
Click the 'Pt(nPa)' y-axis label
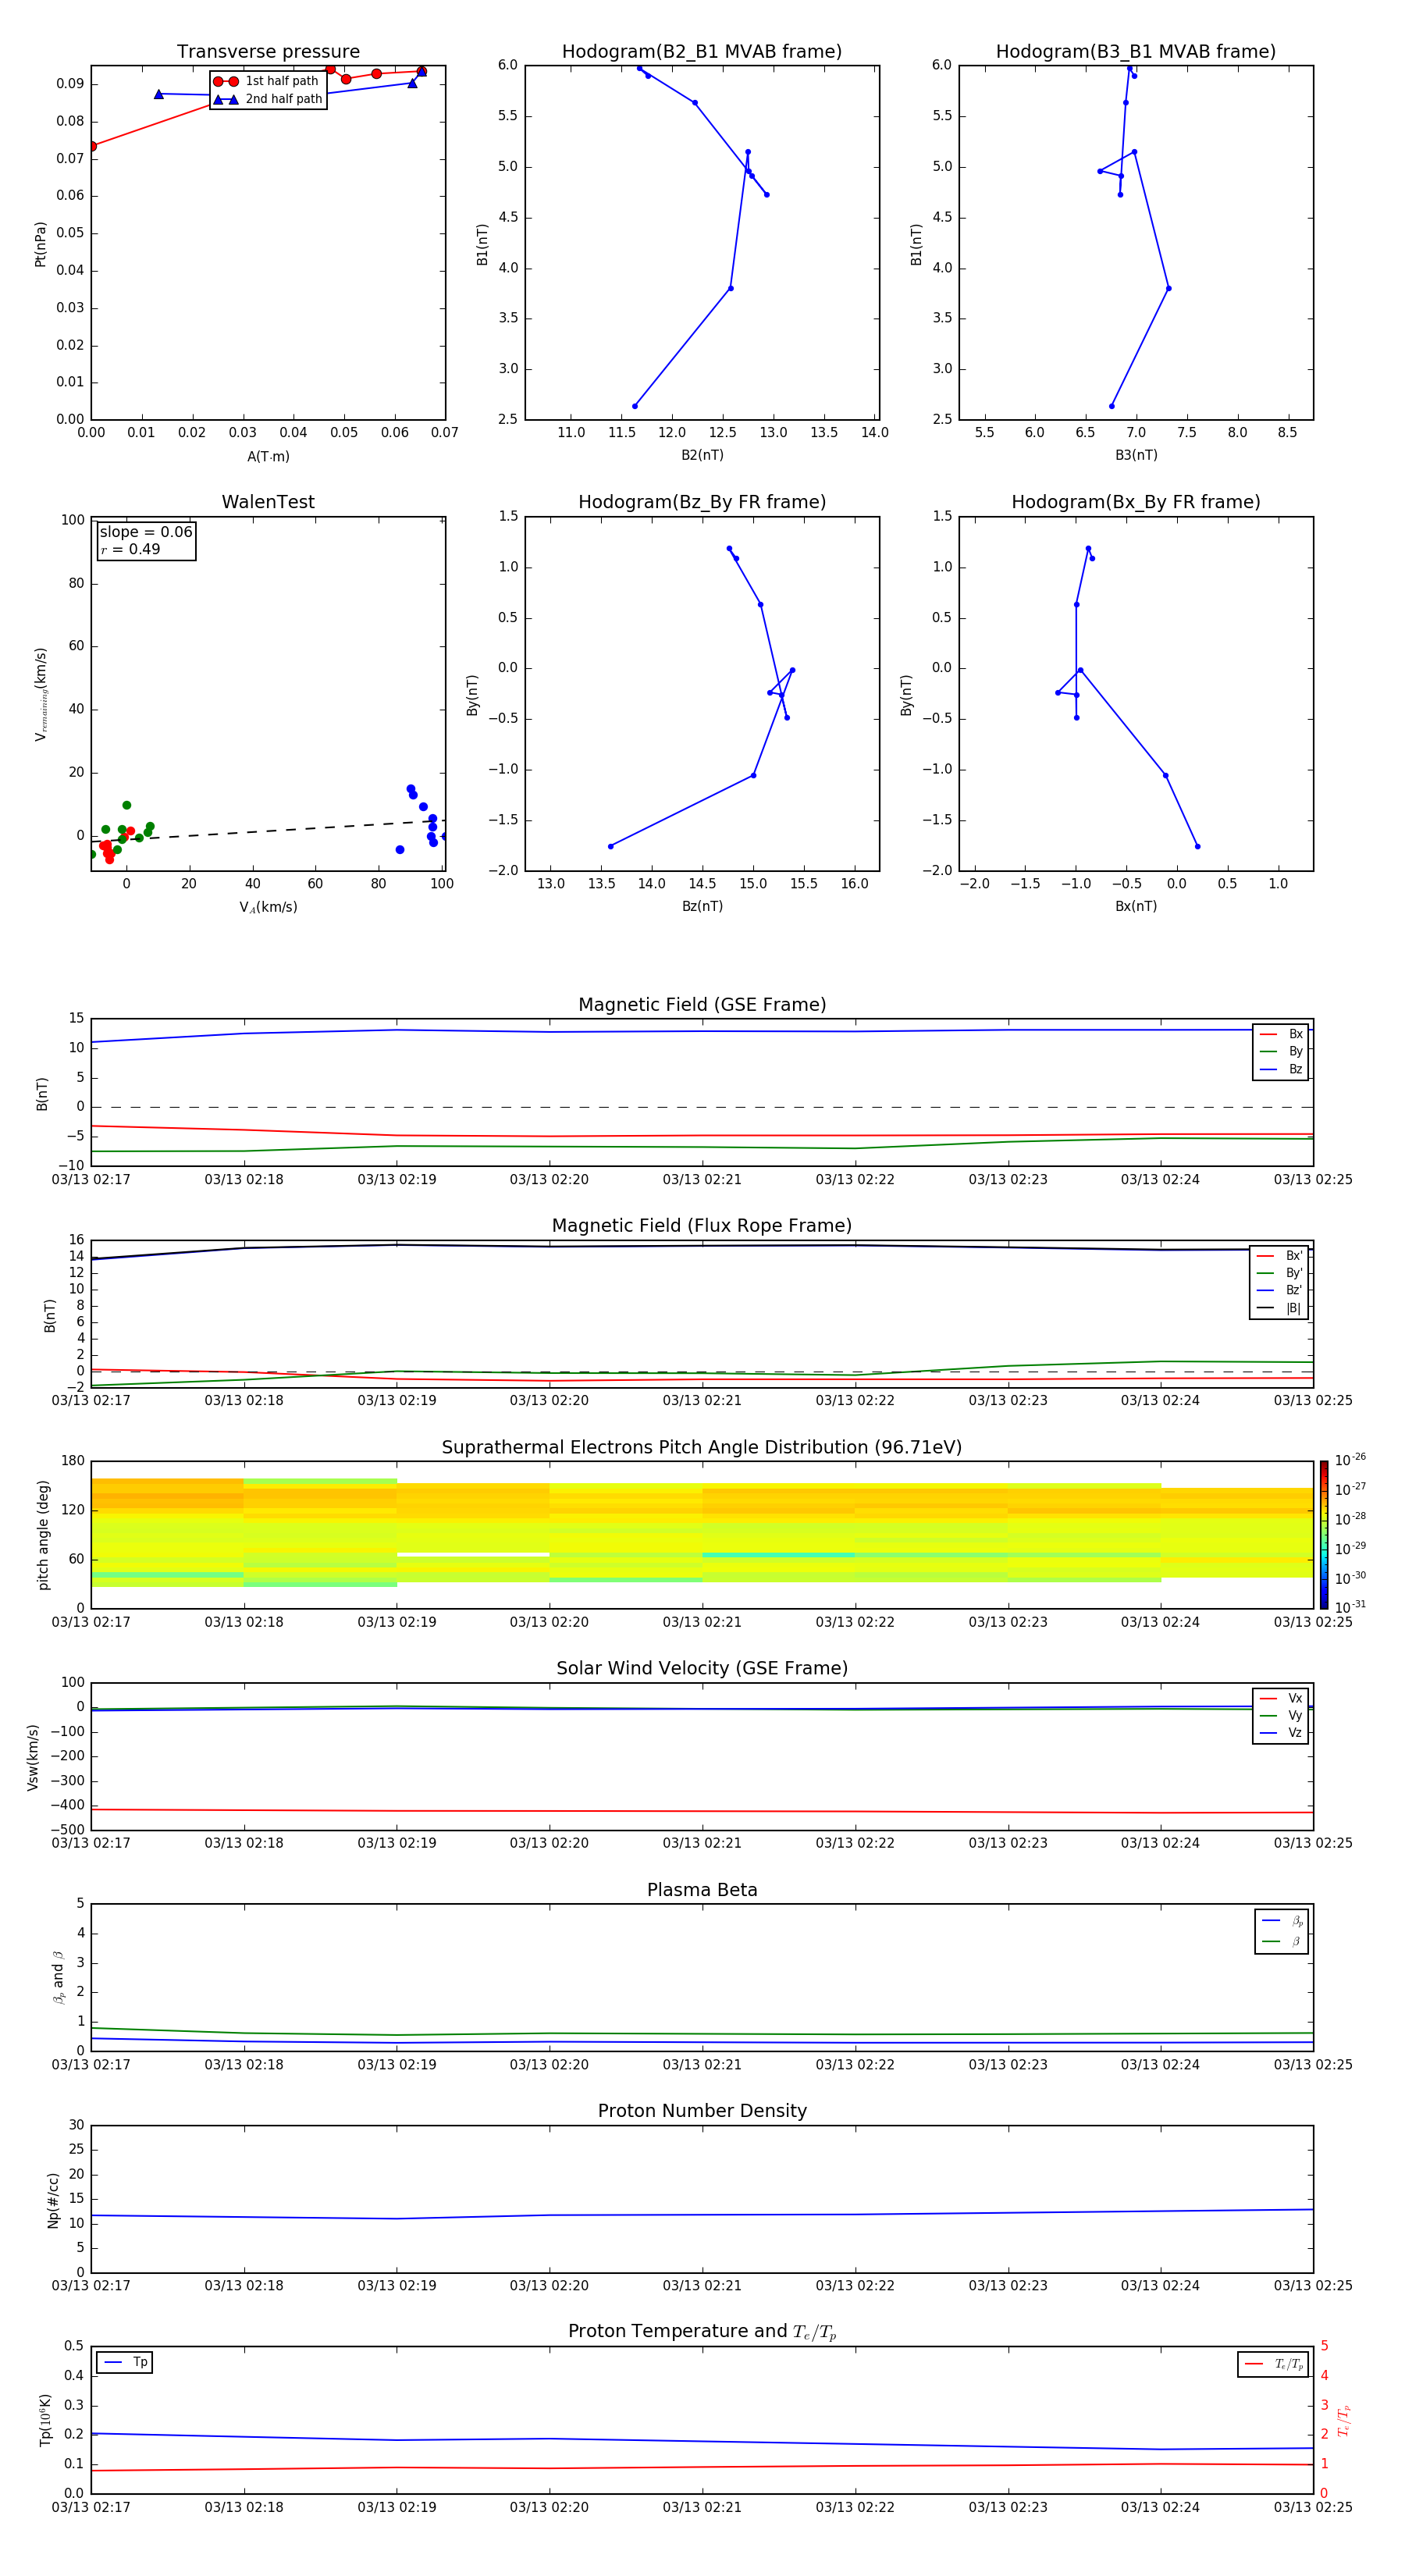coord(41,244)
